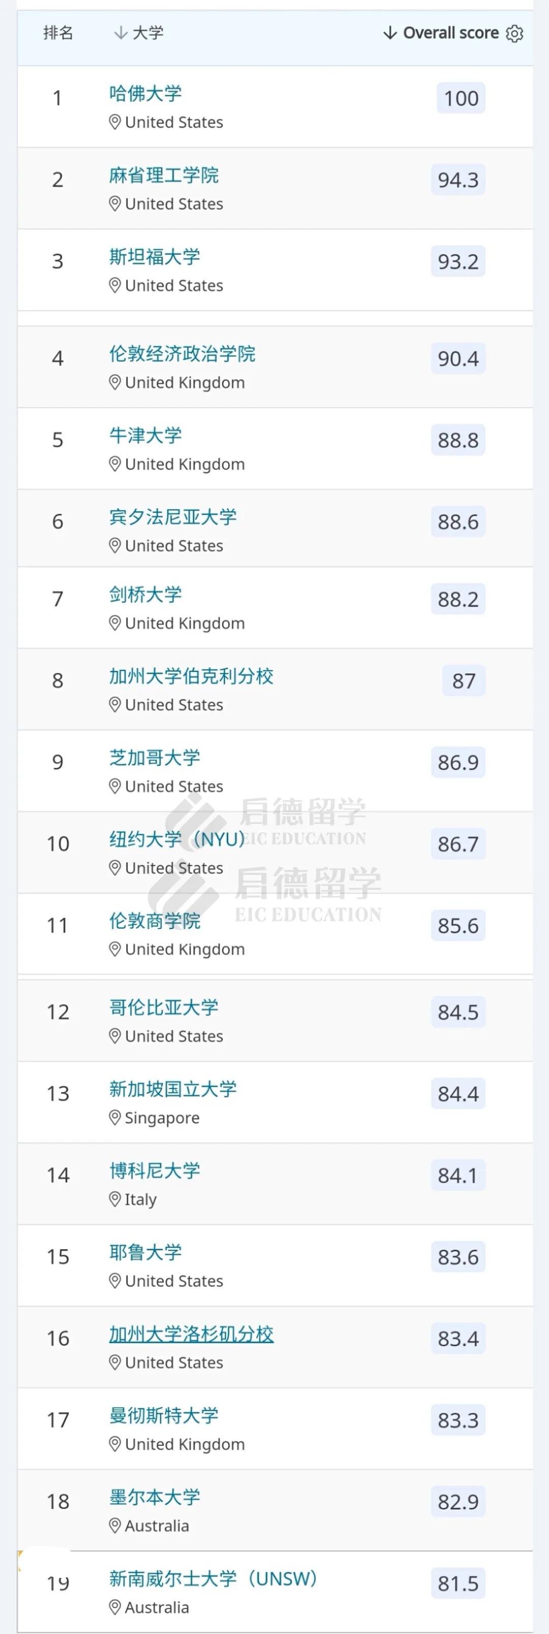Click the 86.9 score badge for 芝加哥大学
The image size is (549, 1634).
(x=457, y=762)
